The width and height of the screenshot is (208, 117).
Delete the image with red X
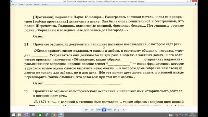123,110
